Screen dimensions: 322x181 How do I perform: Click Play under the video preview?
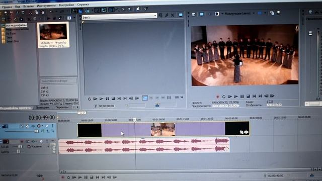tap(236, 96)
